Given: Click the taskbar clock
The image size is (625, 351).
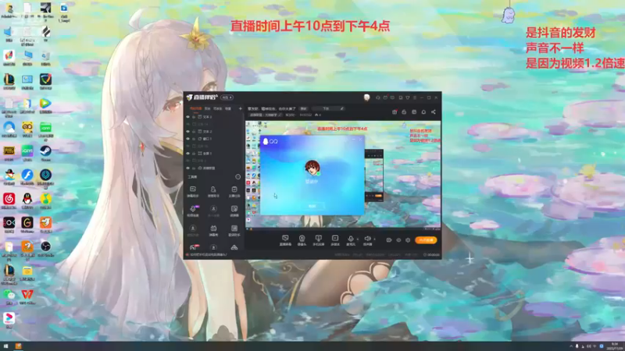Looking at the screenshot, I should (614, 346).
